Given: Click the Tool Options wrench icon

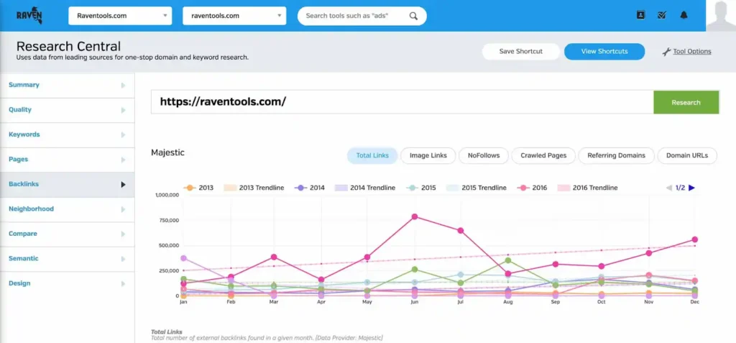Looking at the screenshot, I should tap(666, 52).
